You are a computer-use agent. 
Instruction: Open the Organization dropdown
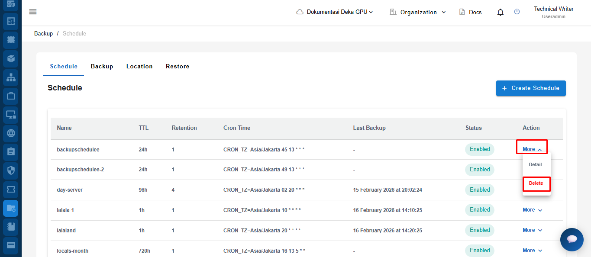418,12
